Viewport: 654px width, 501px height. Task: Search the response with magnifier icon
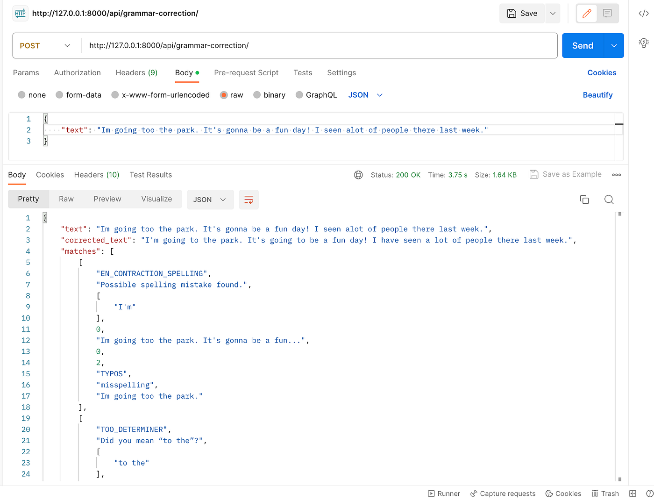point(609,200)
